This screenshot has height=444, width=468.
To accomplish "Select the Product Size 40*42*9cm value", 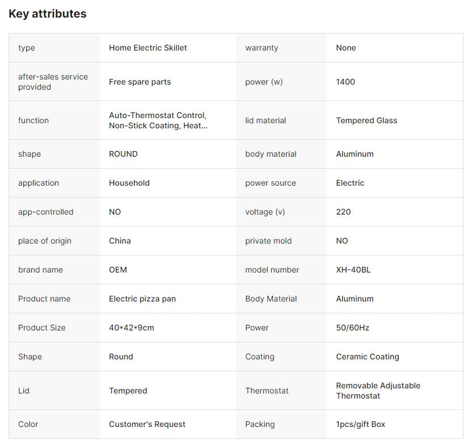I will (132, 328).
